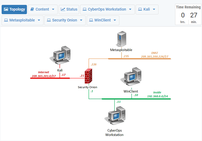
Task: Click the Metasploitable server icon
Action: click(x=121, y=39)
